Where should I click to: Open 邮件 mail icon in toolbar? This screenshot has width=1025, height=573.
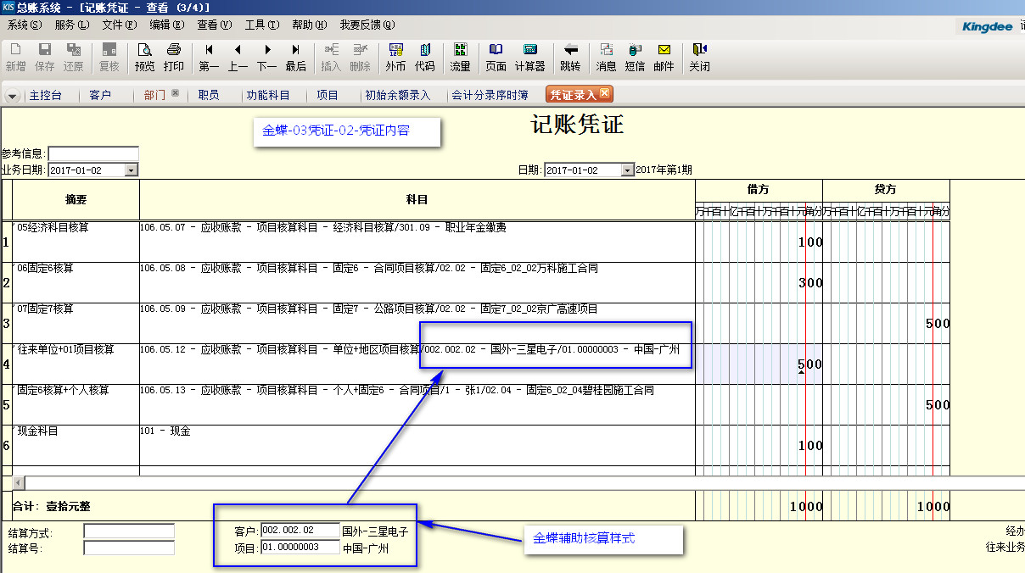[x=664, y=56]
